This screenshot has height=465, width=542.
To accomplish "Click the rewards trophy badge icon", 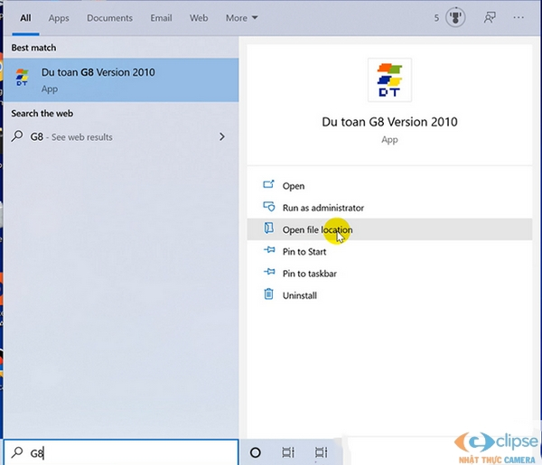I will click(455, 17).
